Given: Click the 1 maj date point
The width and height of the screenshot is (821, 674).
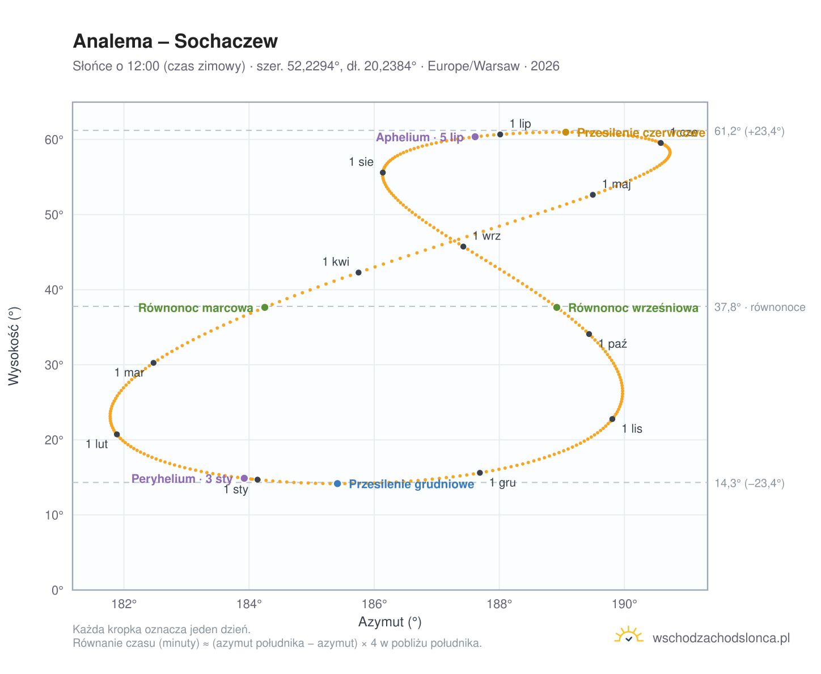Looking at the screenshot, I should point(593,195).
